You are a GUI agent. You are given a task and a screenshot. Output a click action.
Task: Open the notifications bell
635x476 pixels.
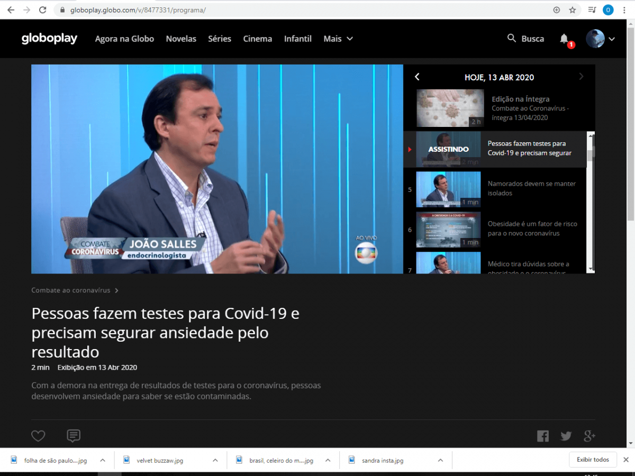565,39
